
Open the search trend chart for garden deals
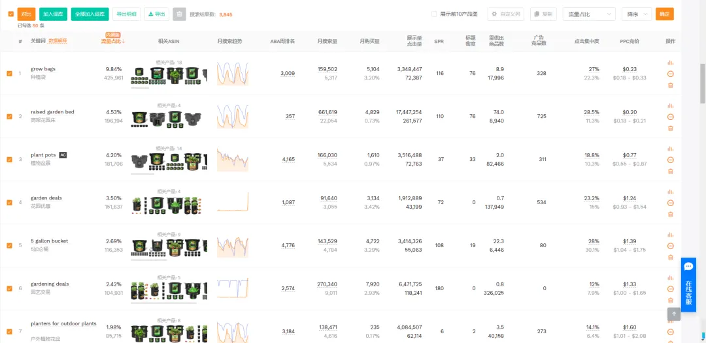(x=233, y=203)
